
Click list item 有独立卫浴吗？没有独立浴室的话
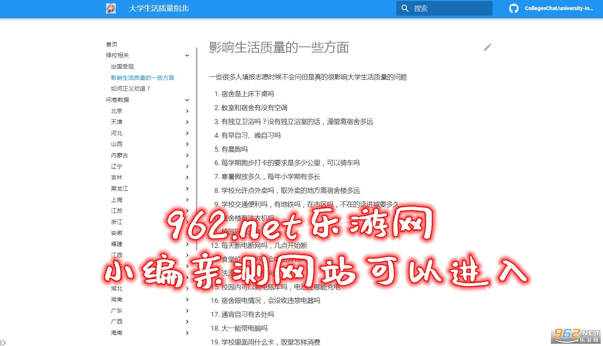click(x=297, y=122)
